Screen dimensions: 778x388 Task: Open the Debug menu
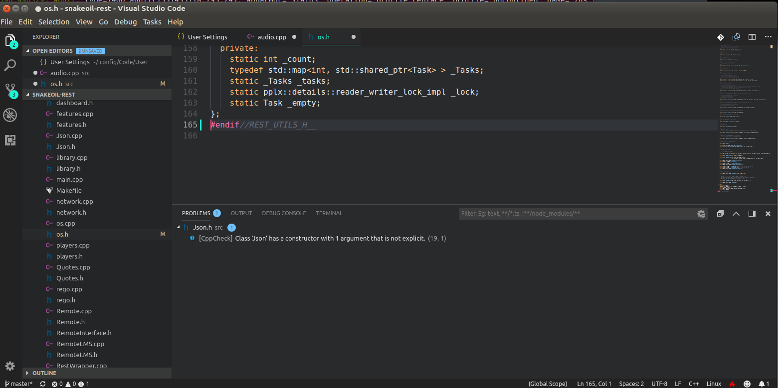click(125, 22)
